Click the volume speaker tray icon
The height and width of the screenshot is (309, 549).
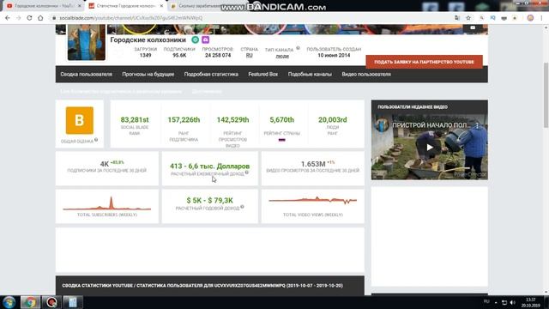pos(513,302)
